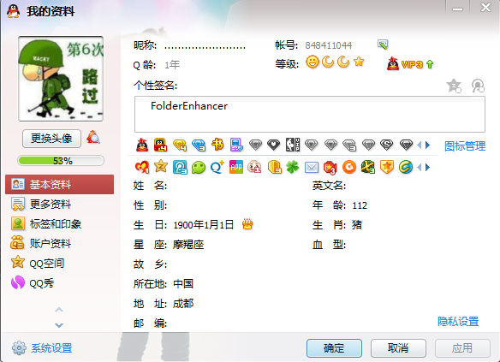This screenshot has height=362, width=500.
Task: Click the blue Q+ icon
Action: click(217, 167)
